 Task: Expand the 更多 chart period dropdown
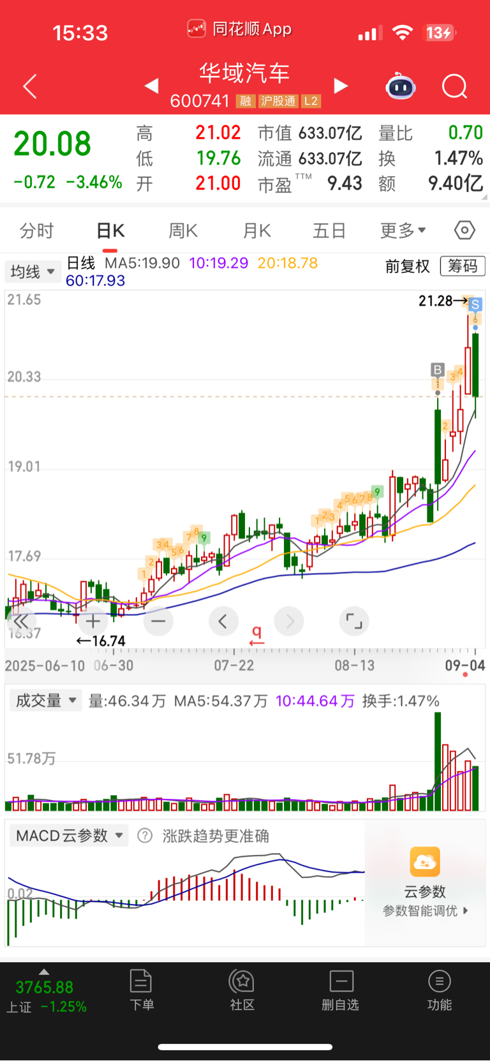(x=403, y=230)
